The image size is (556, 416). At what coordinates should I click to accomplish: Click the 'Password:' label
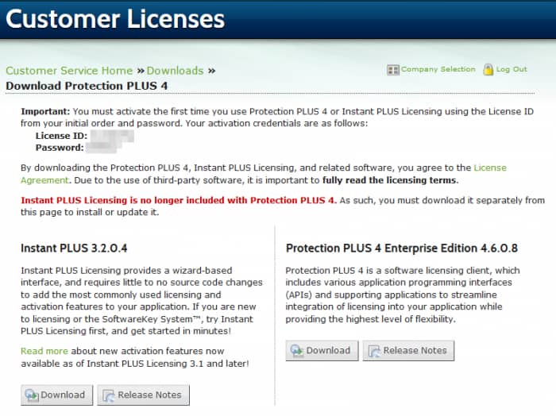[x=60, y=148]
